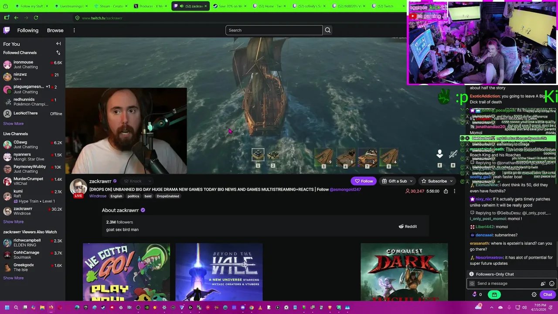Show more live channels
This screenshot has height=314, width=558.
pos(14,222)
